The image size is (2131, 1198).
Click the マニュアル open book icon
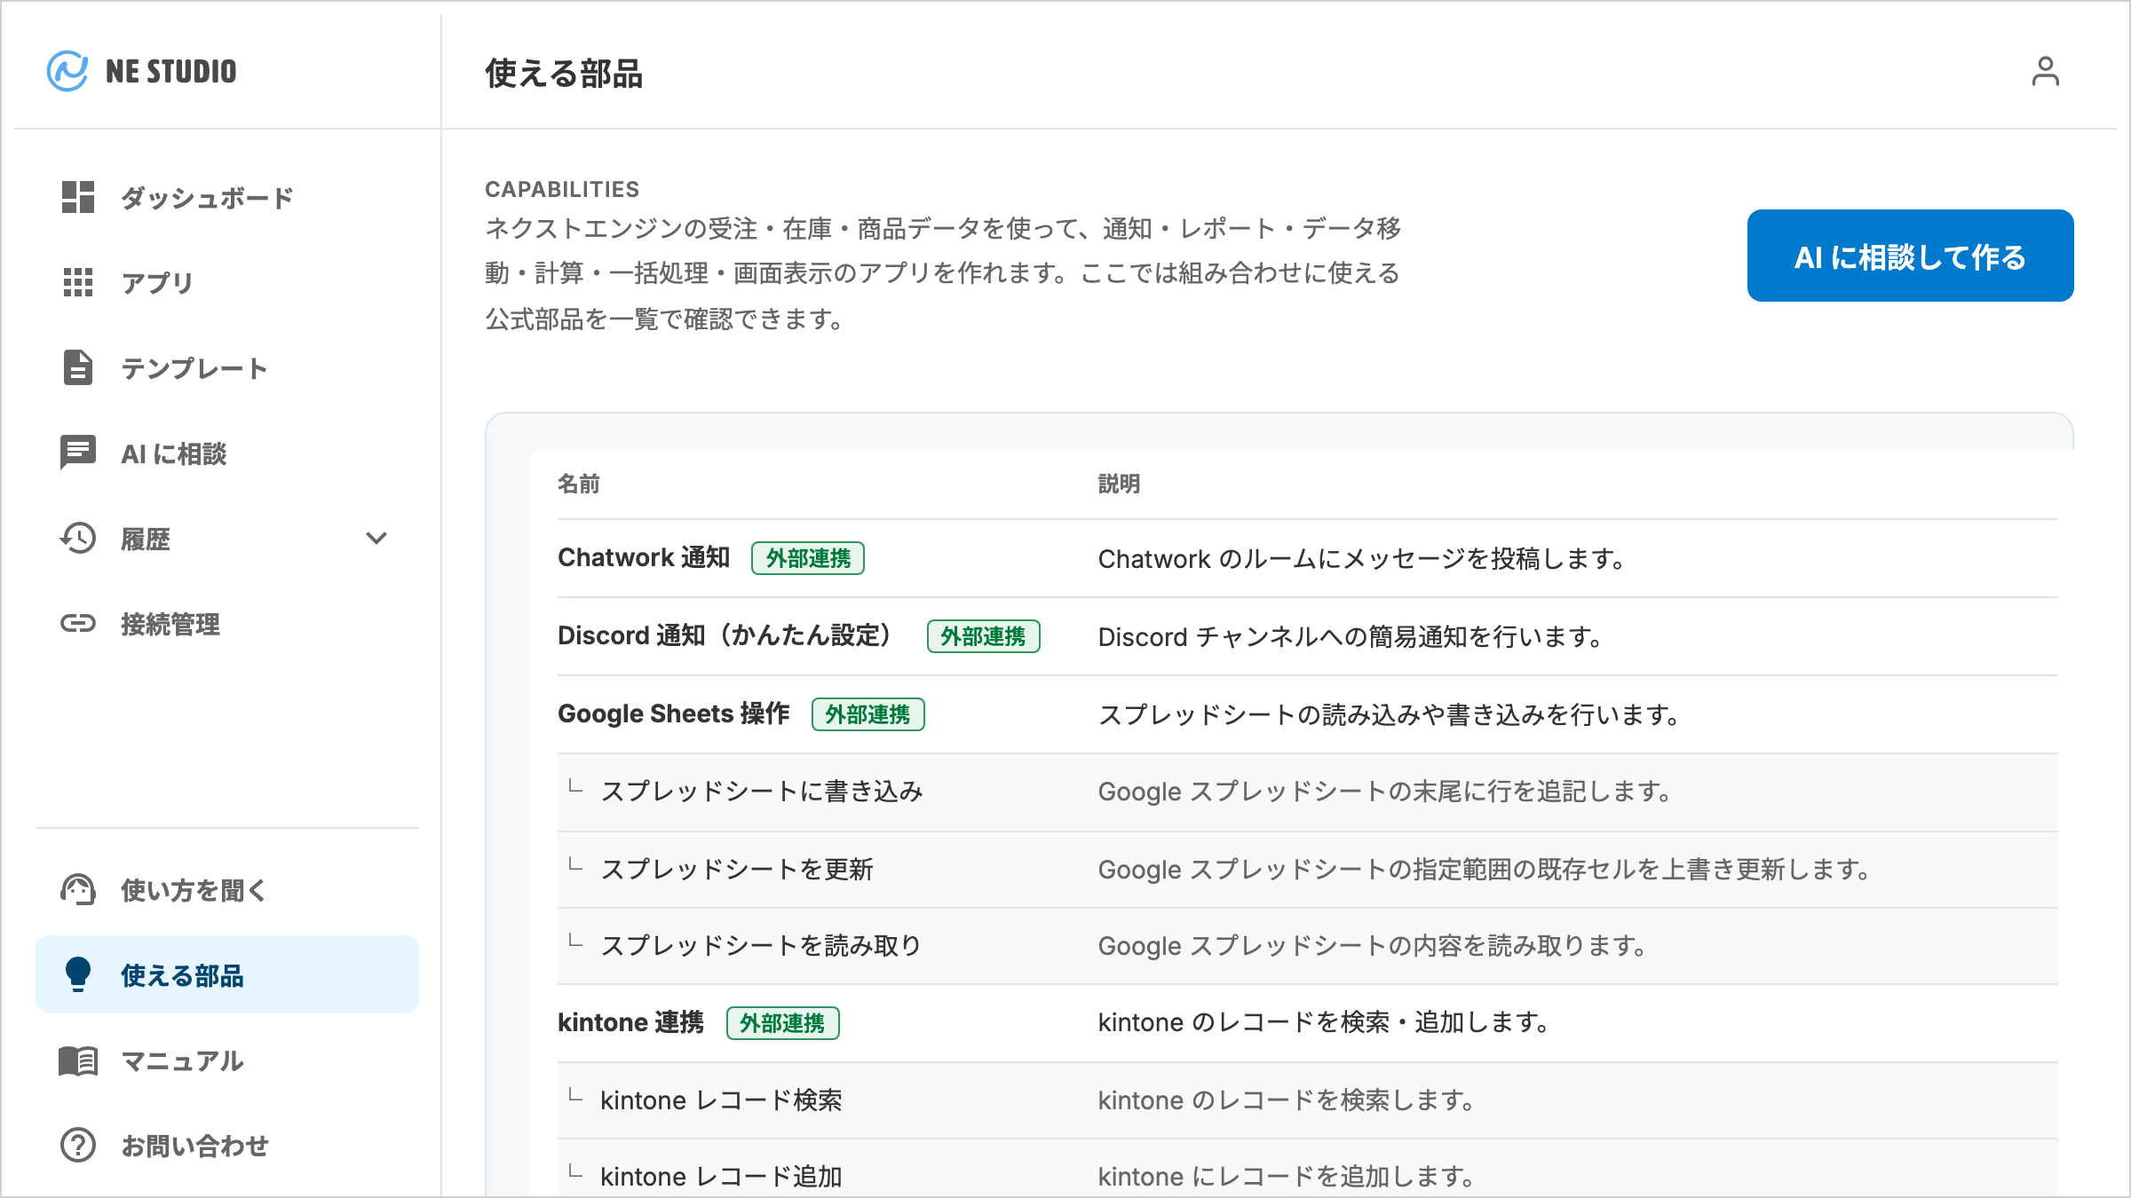click(x=78, y=1060)
